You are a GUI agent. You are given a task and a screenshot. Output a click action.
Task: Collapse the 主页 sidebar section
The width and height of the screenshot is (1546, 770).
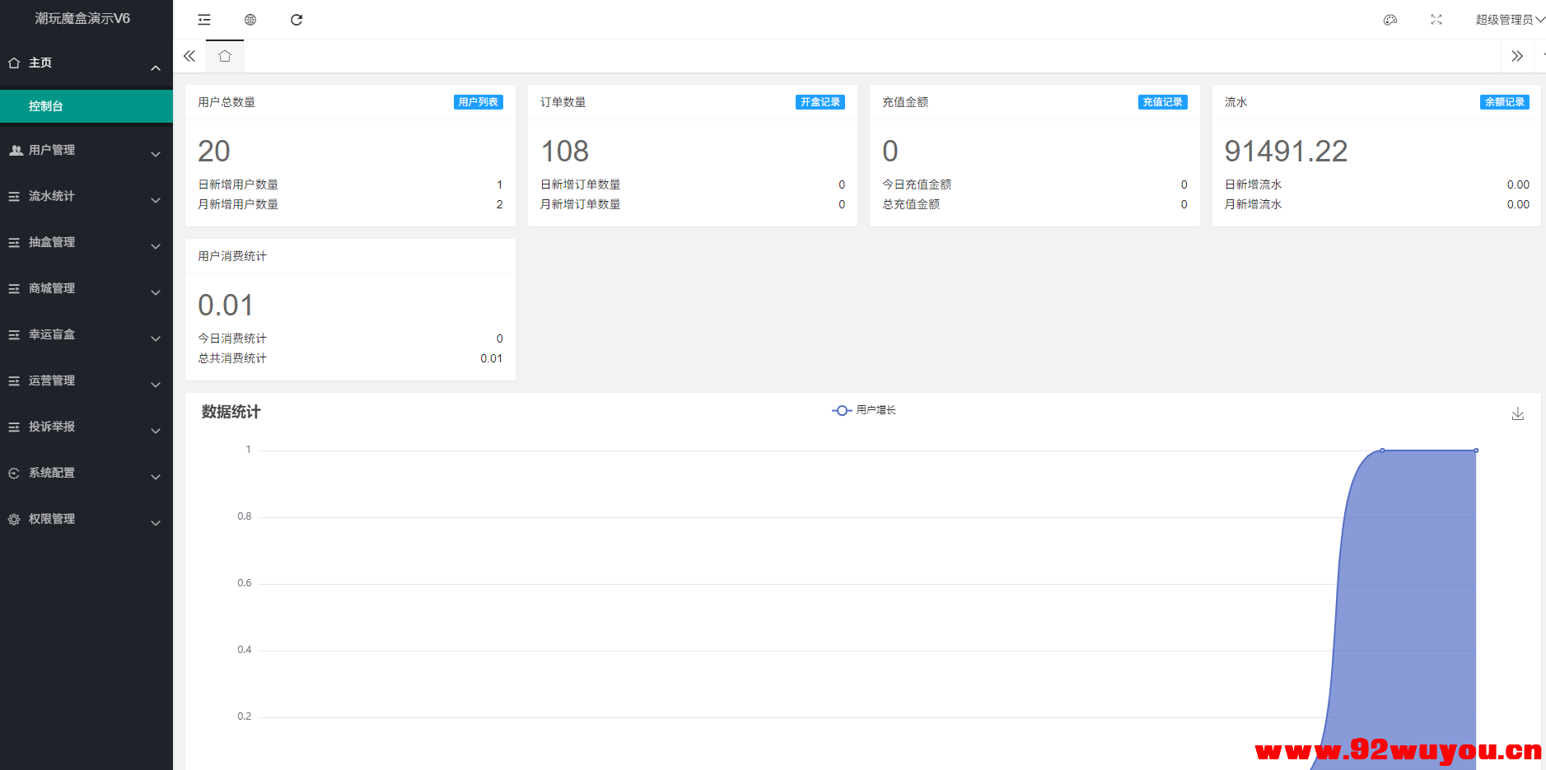86,63
